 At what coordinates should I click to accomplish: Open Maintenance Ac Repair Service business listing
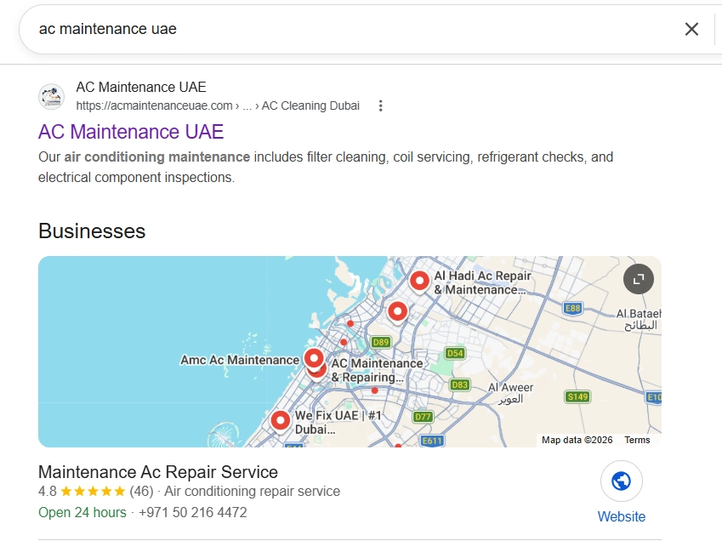click(x=158, y=472)
